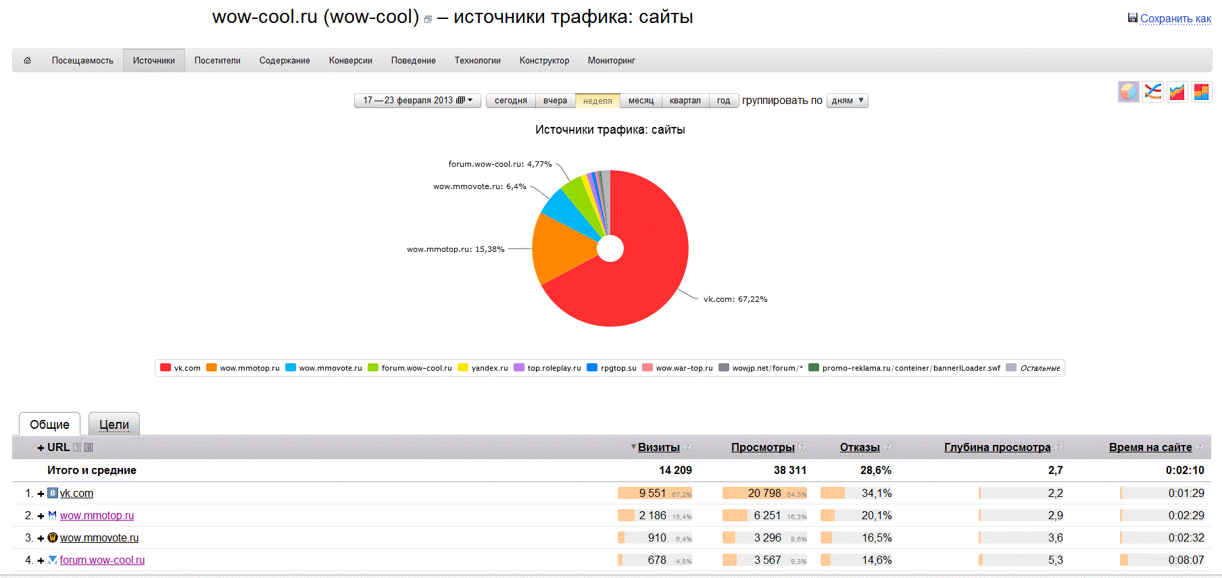Viewport: 1222px width, 578px height.
Task: Open the Посетители menu
Action: (218, 60)
